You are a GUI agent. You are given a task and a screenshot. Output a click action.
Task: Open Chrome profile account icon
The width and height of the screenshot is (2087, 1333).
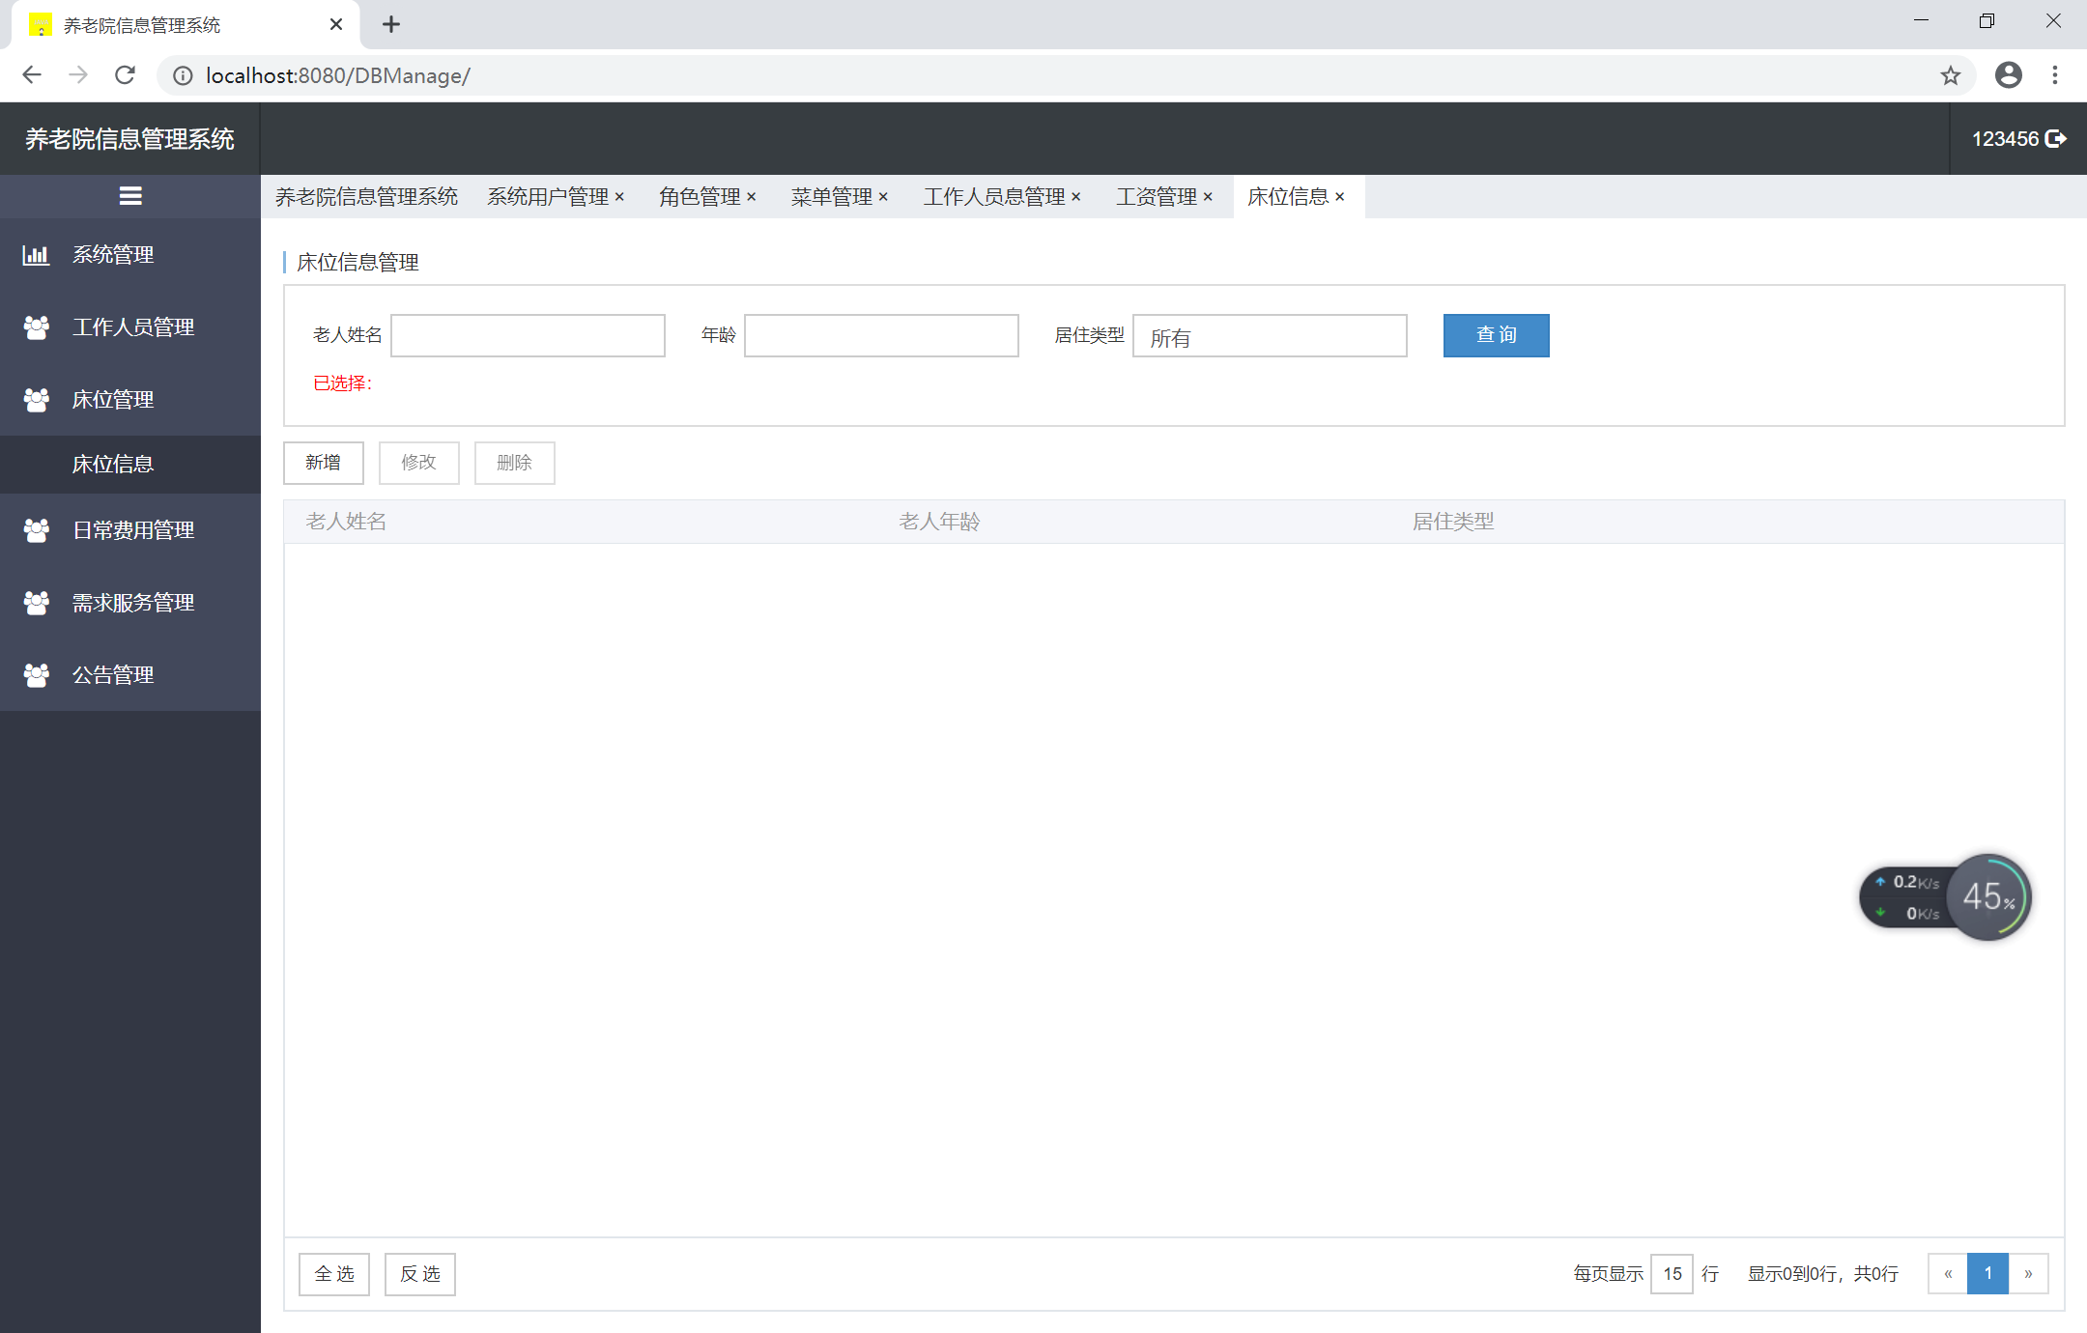tap(2008, 75)
